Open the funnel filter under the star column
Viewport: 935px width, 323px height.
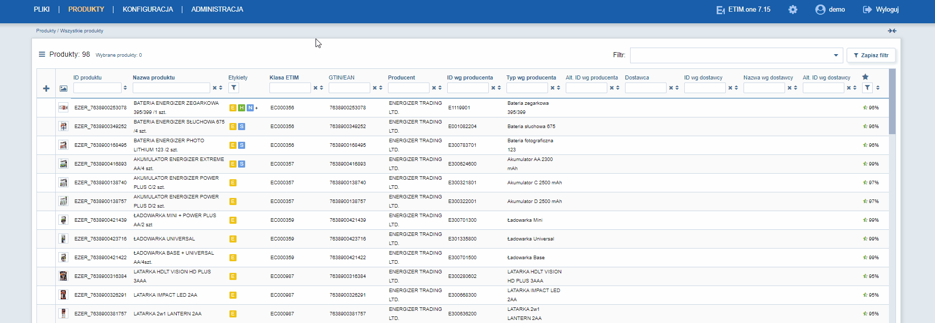pyautogui.click(x=868, y=88)
